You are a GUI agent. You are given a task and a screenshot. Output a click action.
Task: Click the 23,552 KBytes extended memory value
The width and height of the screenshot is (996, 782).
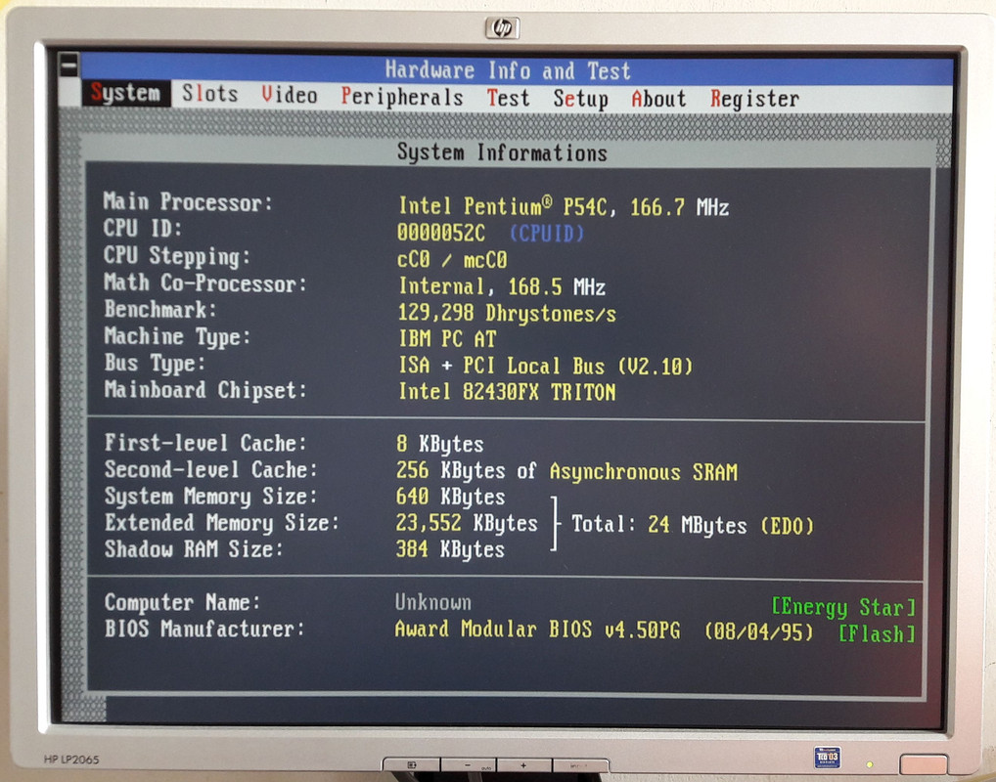(467, 523)
